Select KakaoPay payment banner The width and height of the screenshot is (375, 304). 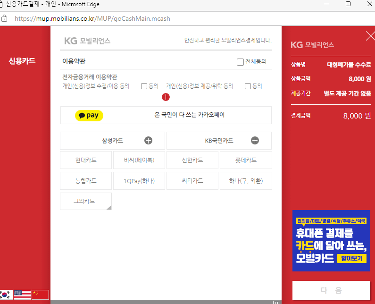[166, 115]
